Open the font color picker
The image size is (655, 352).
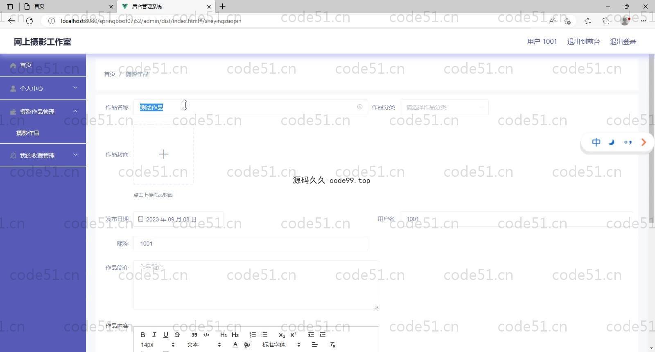click(235, 345)
